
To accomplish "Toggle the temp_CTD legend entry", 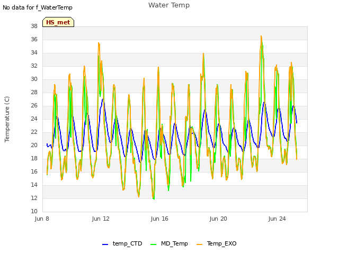I will point(122,243).
